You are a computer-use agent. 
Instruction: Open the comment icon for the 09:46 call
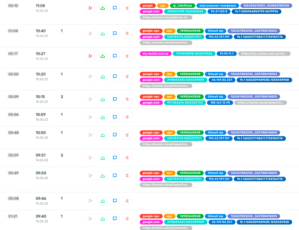115,201
